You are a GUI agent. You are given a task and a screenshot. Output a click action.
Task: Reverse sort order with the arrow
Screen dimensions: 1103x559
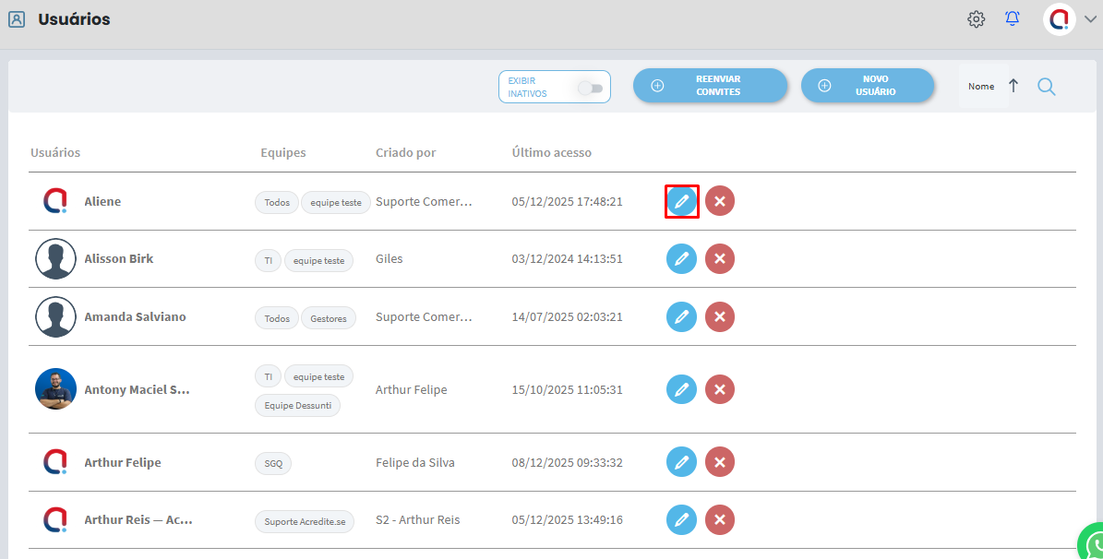click(x=1013, y=86)
